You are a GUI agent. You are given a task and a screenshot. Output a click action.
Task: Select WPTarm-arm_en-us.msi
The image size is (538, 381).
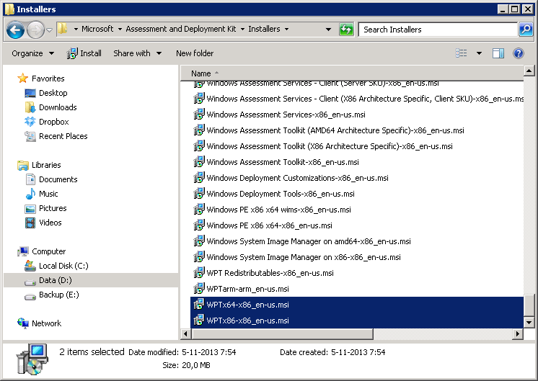pyautogui.click(x=241, y=289)
